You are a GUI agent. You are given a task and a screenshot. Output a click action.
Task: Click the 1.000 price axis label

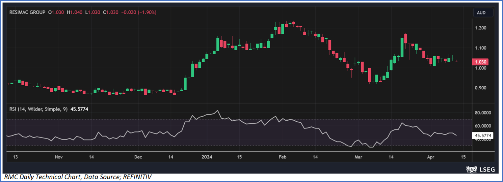[x=480, y=68]
